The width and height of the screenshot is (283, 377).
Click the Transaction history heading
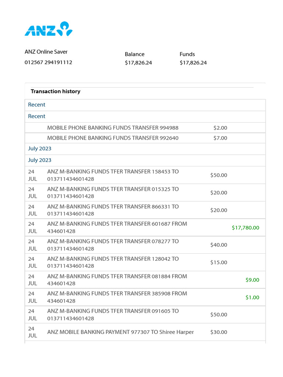pos(56,91)
